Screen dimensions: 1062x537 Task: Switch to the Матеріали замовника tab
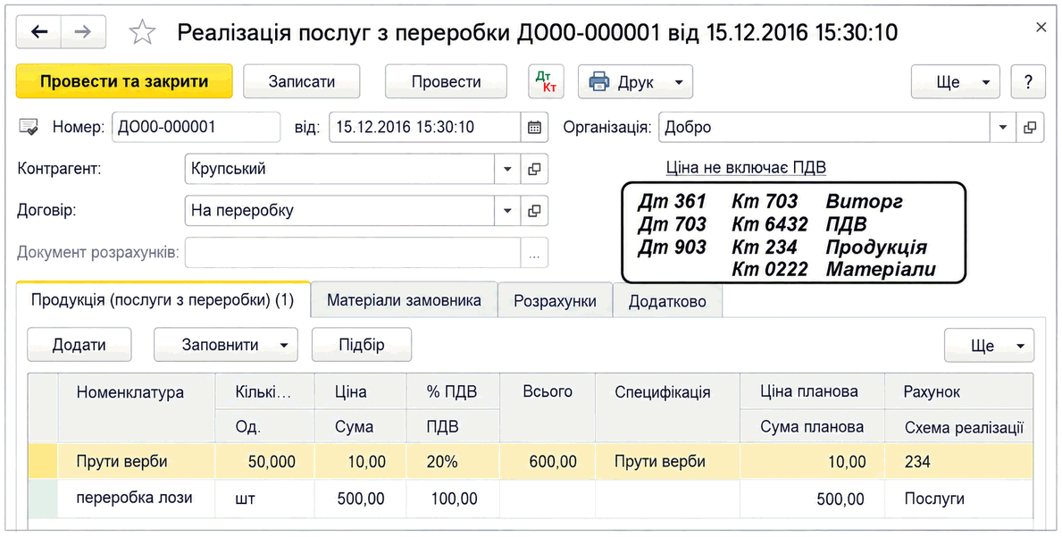point(405,300)
